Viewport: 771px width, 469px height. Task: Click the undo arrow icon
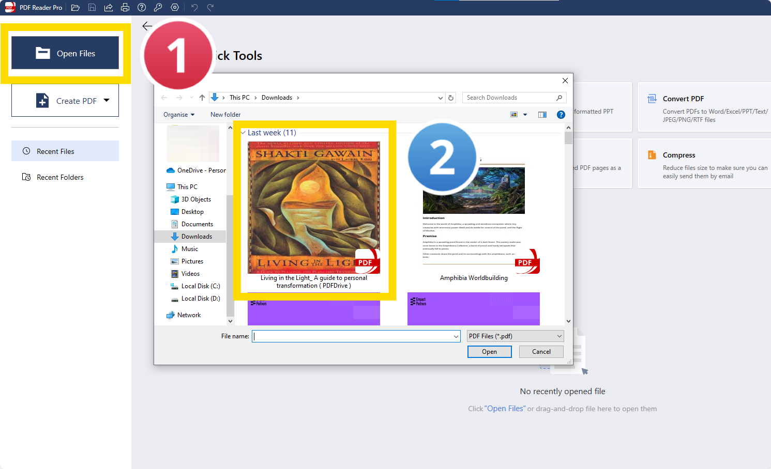point(194,8)
